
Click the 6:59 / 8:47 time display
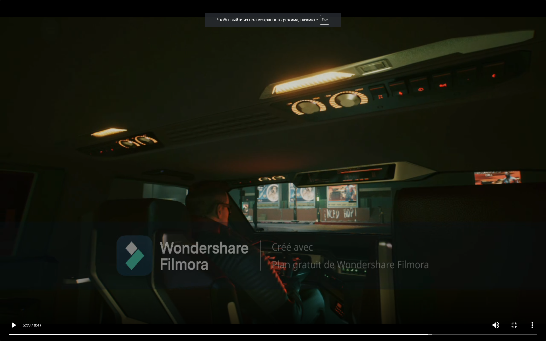tap(32, 325)
